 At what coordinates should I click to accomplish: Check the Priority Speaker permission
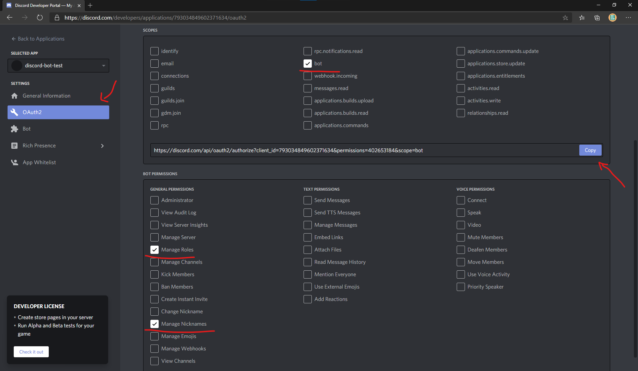(x=461, y=287)
